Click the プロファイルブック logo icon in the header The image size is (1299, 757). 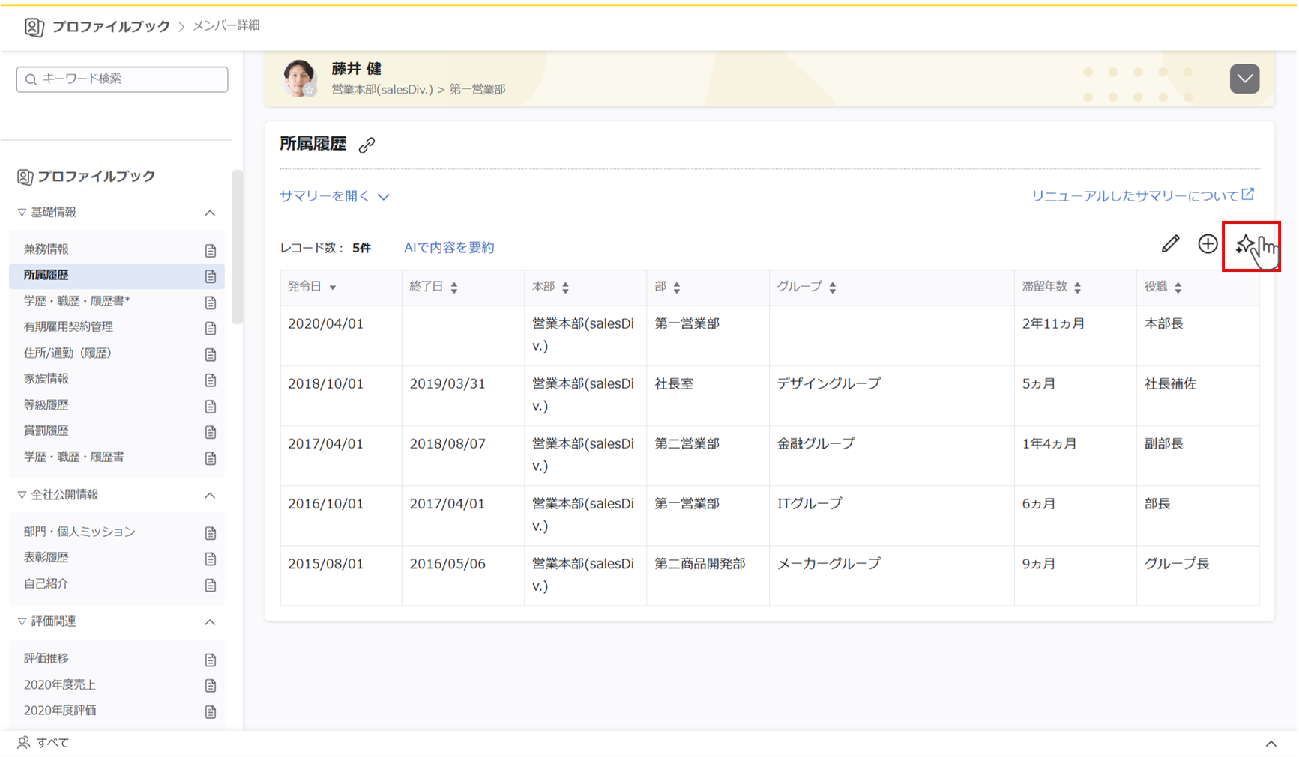[x=34, y=27]
